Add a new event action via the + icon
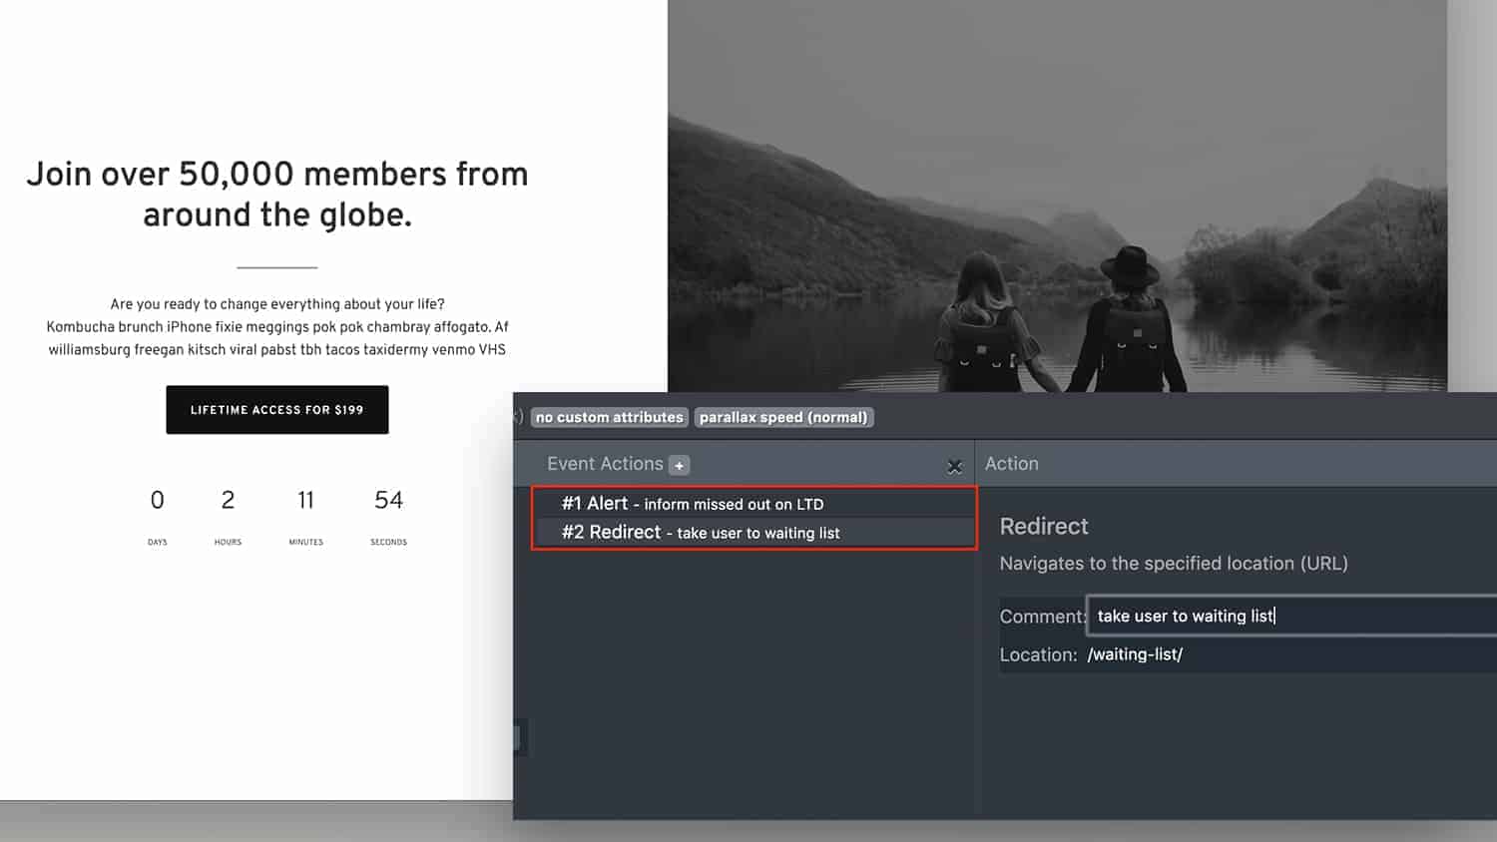 680,465
